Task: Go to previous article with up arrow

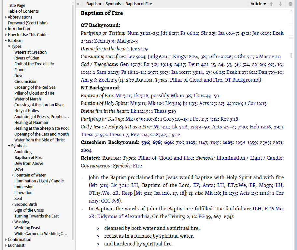Action: [271, 4]
